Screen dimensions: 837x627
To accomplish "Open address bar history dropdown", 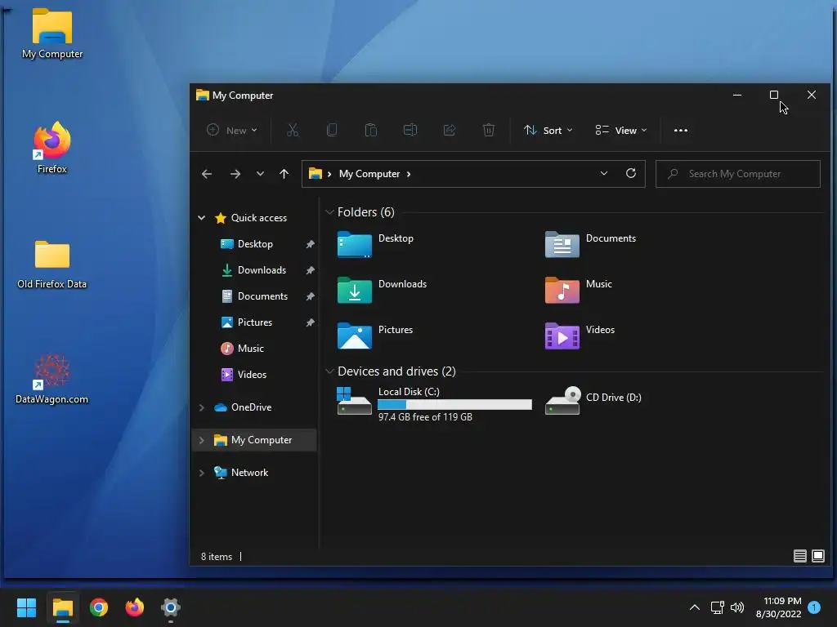I will [x=604, y=173].
